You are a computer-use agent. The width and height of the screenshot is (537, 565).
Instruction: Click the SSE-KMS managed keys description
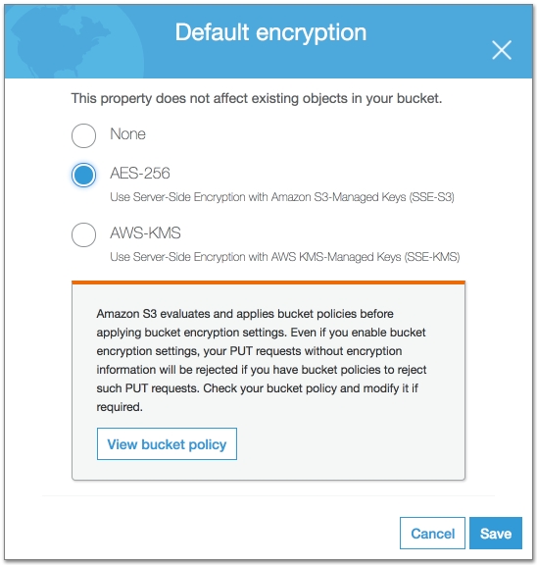point(285,257)
